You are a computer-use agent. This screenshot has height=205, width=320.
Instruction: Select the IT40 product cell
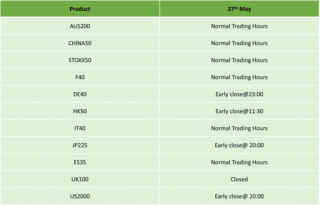click(x=80, y=128)
